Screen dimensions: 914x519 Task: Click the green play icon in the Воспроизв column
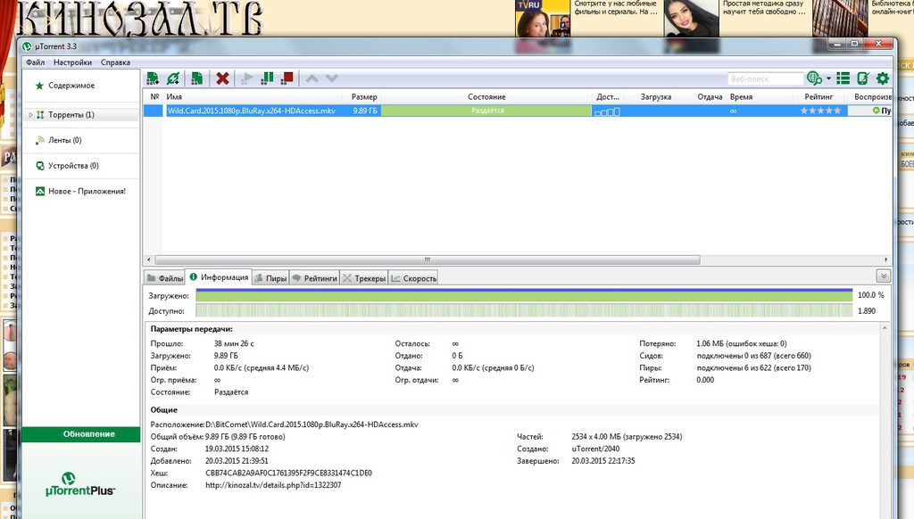pos(877,111)
